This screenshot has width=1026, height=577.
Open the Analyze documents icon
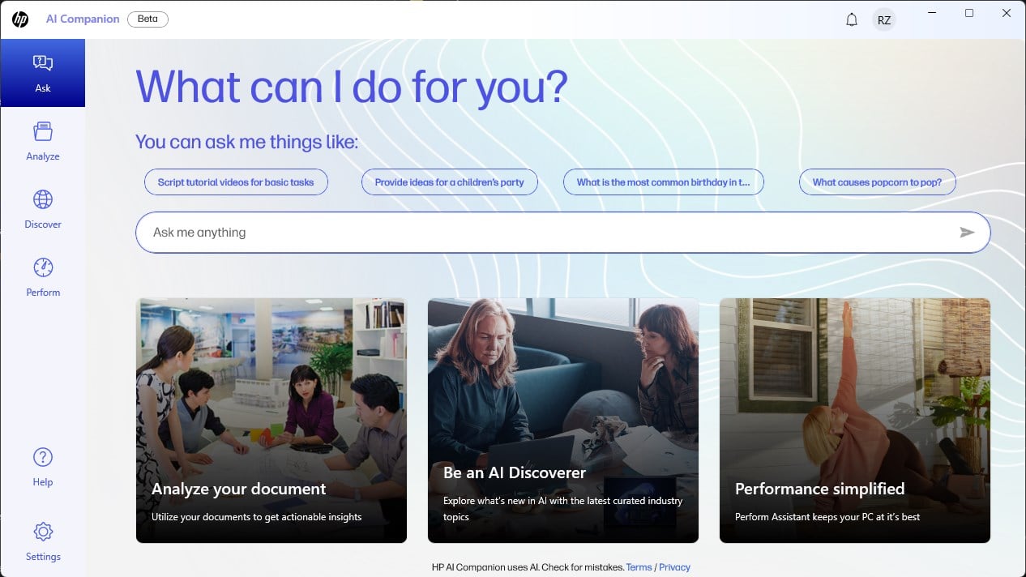[x=43, y=131]
